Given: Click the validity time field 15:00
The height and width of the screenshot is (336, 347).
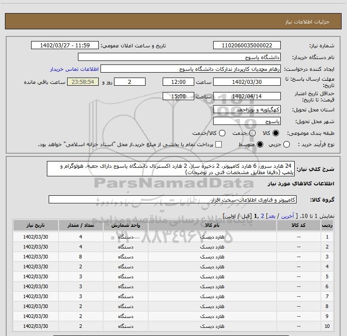Looking at the screenshot, I should (178, 96).
